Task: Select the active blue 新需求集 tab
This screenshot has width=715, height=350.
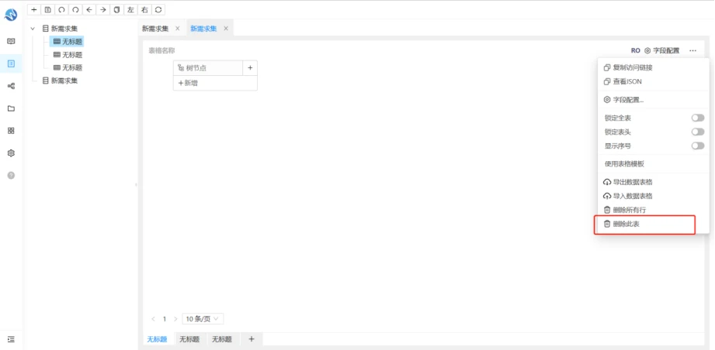Action: pos(203,29)
